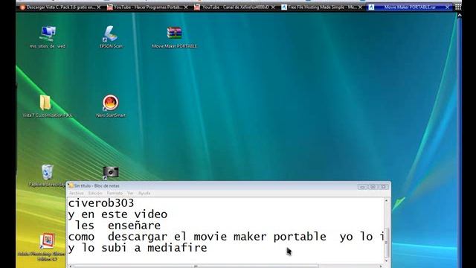
Task: Close the YouTube Hacer Programas Portab tab
Action: click(186, 7)
